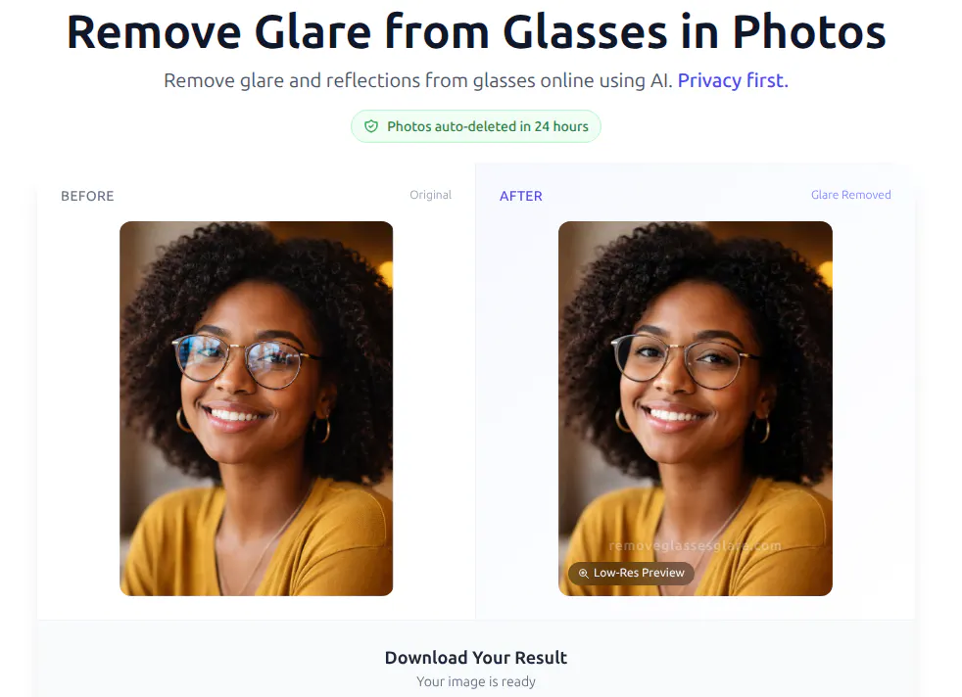The height and width of the screenshot is (697, 962).
Task: Click the Glare Removed label
Action: tap(851, 195)
